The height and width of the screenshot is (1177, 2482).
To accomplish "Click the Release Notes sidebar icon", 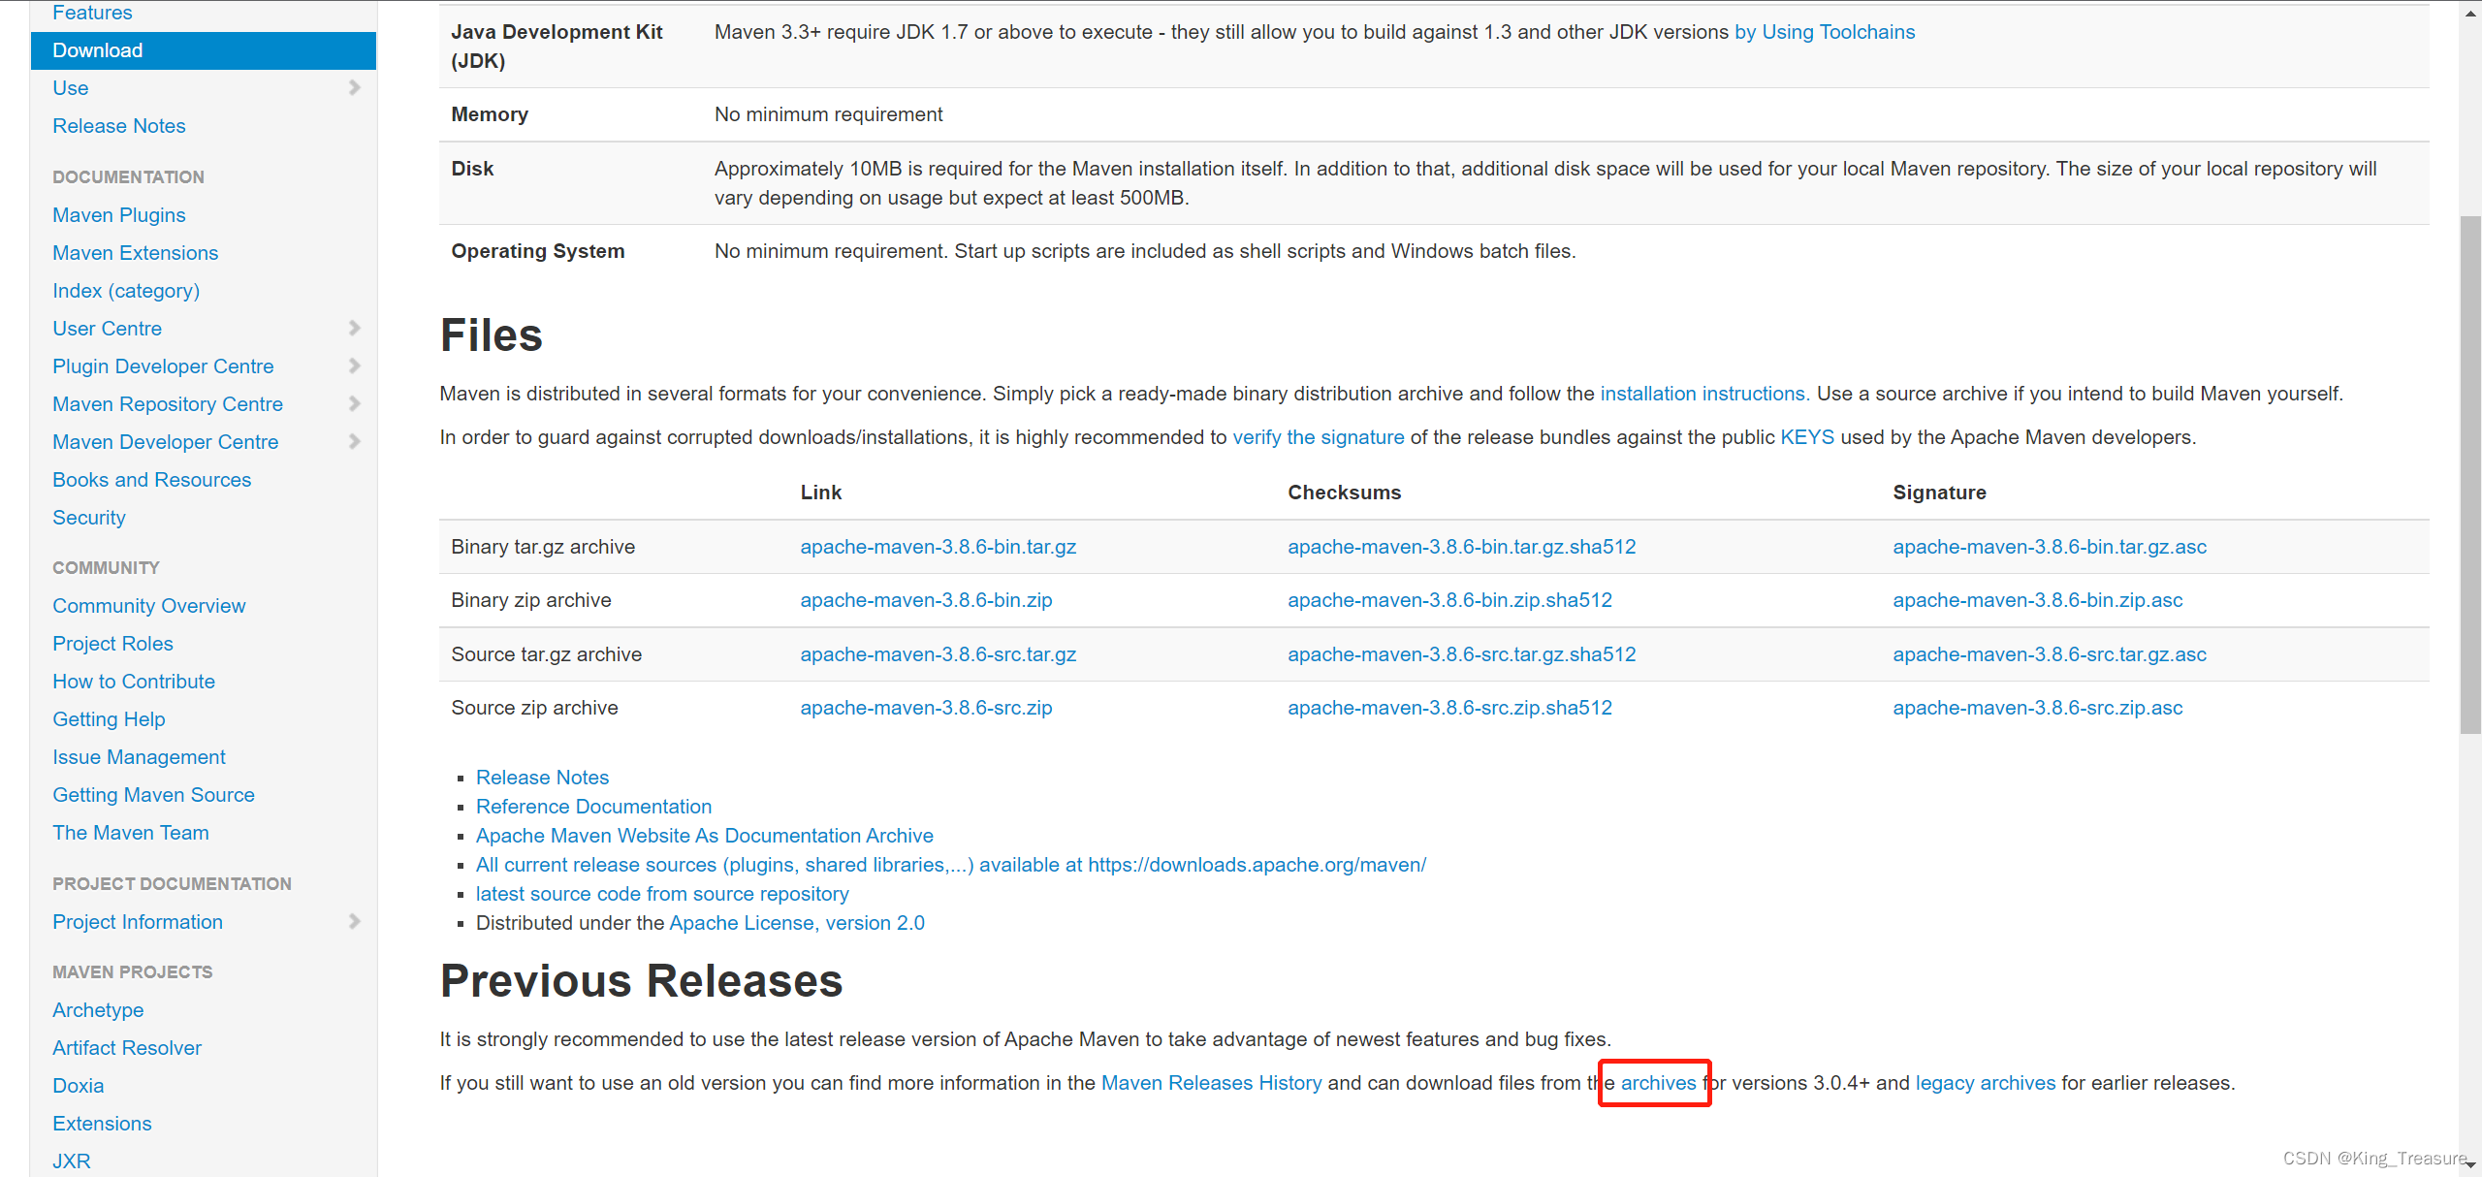I will coord(118,123).
